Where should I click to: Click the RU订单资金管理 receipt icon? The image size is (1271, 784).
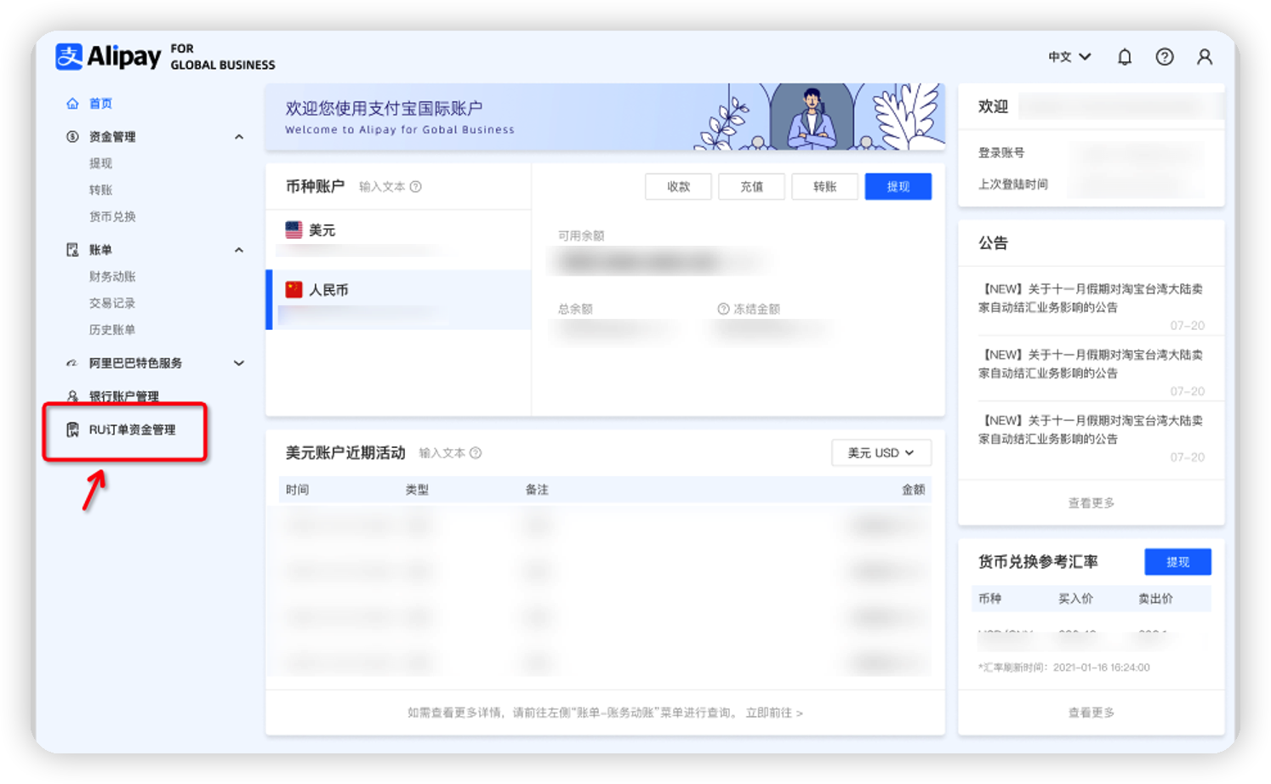click(72, 429)
